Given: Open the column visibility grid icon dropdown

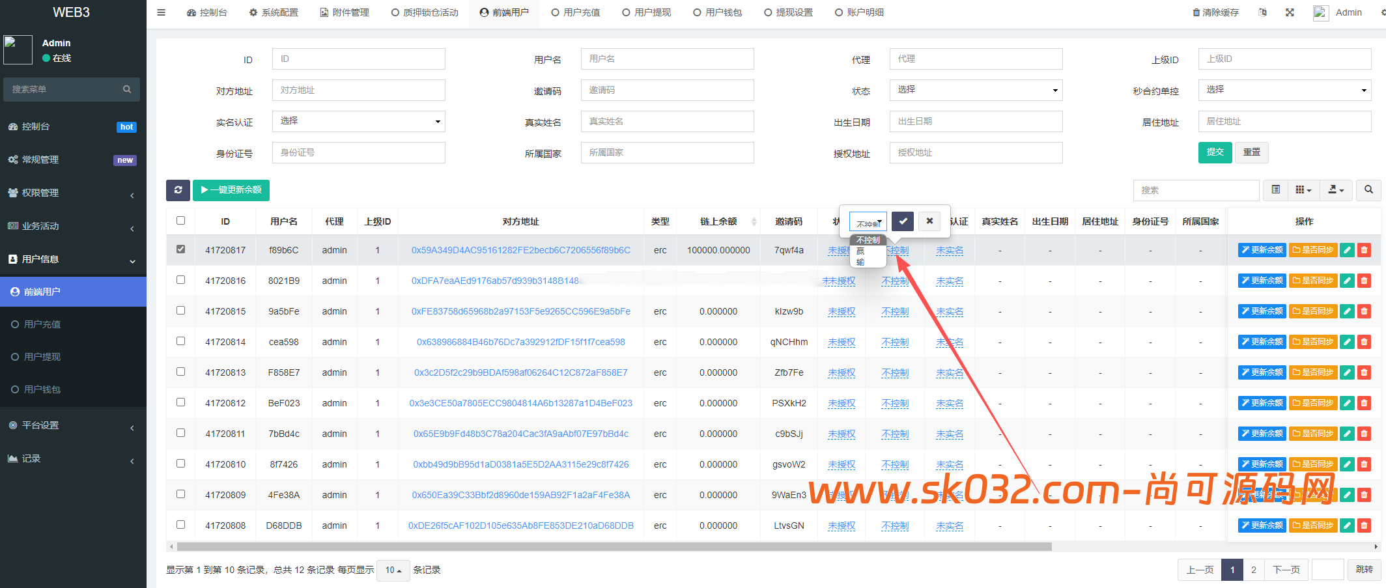Looking at the screenshot, I should point(1303,190).
